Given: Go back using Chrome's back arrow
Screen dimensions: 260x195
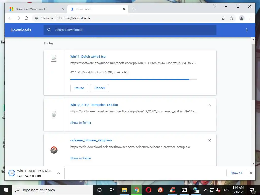Looking at the screenshot, I should pos(10,18).
